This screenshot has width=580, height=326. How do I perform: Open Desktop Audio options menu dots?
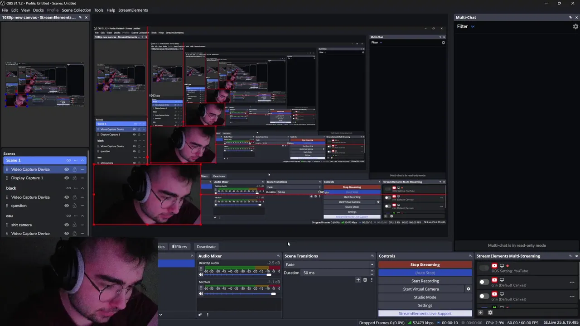pyautogui.click(x=201, y=269)
